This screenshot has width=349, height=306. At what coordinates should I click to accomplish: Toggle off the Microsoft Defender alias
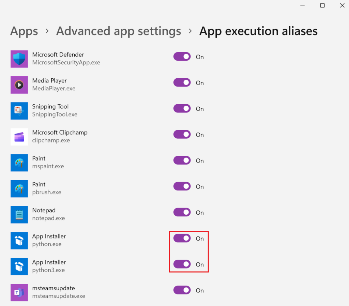tap(182, 57)
